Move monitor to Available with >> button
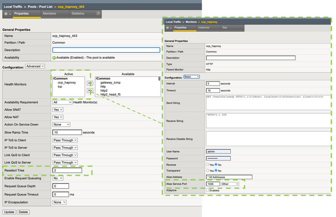The width and height of the screenshot is (336, 217). [90, 90]
